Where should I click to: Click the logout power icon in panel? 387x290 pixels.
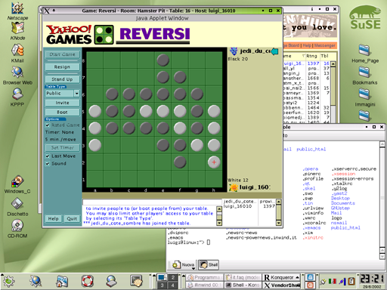[x=310, y=285]
